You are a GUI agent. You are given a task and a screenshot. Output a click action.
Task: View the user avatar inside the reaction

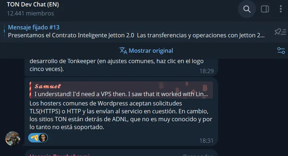(43, 138)
